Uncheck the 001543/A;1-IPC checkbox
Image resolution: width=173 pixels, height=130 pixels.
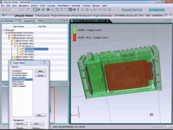point(17,41)
